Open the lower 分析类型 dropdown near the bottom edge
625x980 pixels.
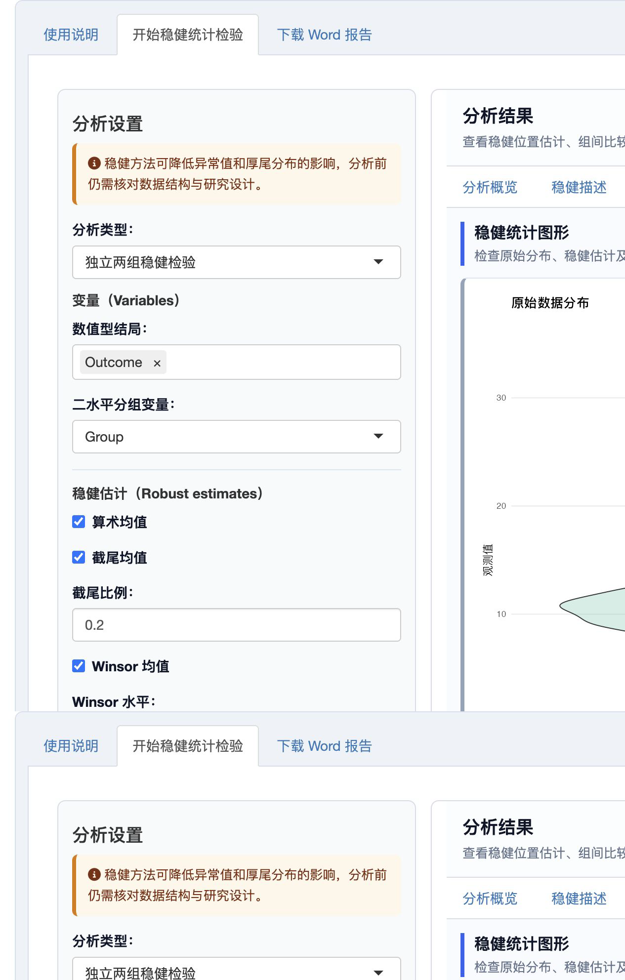(x=236, y=970)
